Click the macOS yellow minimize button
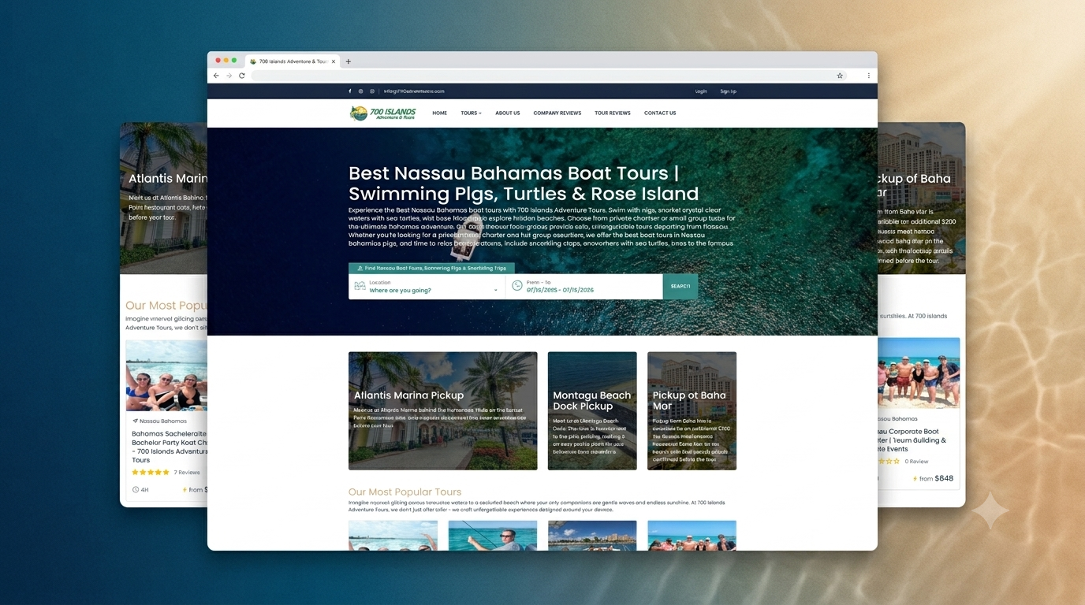The image size is (1085, 605). pyautogui.click(x=226, y=61)
